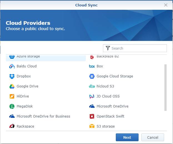Choose Baidu Cloud provider name
This screenshot has width=173, height=144.
pos(27,66)
